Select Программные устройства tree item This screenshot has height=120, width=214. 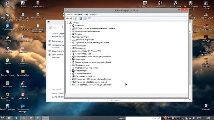pos(87,68)
